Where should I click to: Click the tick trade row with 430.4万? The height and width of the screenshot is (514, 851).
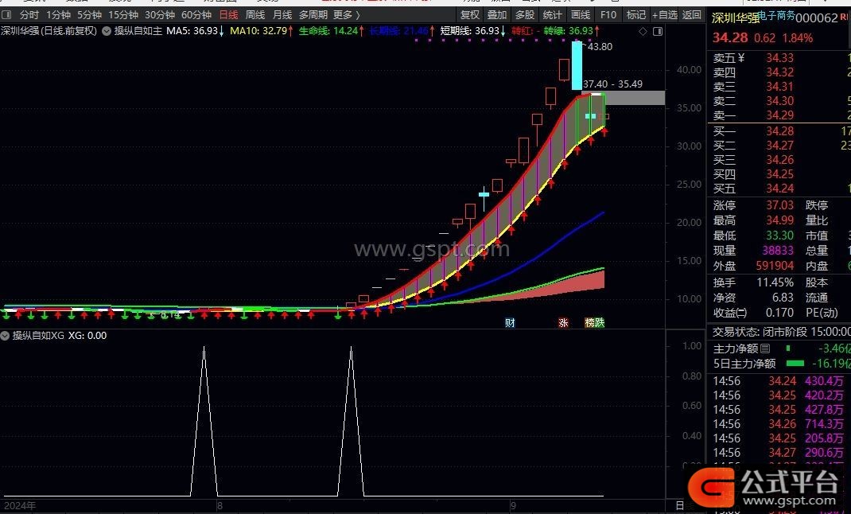pyautogui.click(x=779, y=381)
